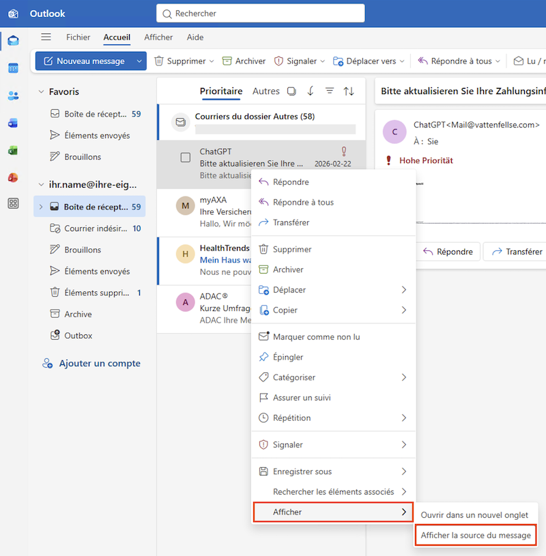Open the Mail app in sidebar
Image resolution: width=546 pixels, height=556 pixels.
13,40
